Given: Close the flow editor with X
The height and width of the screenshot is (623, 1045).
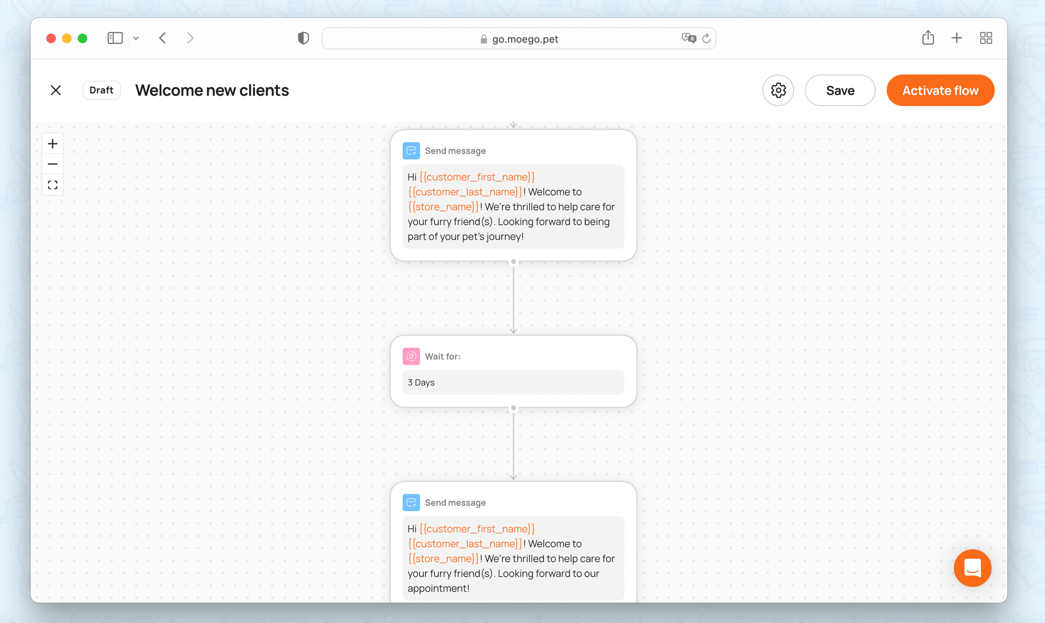Looking at the screenshot, I should [x=56, y=90].
